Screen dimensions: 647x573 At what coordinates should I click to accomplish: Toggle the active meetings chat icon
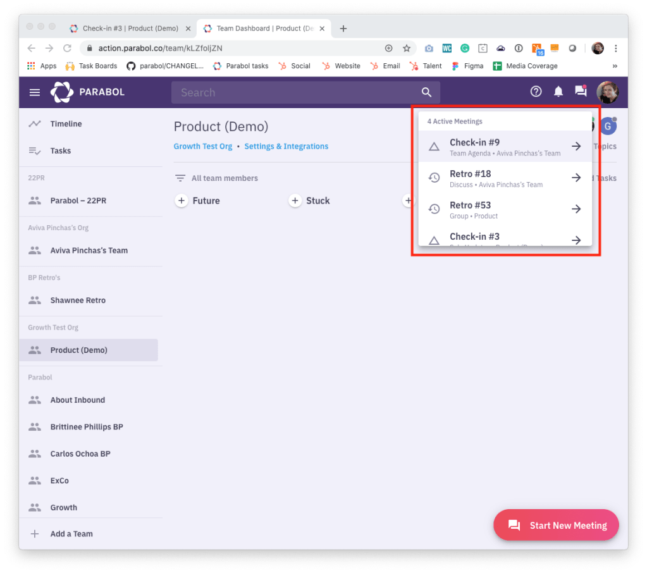coord(581,90)
